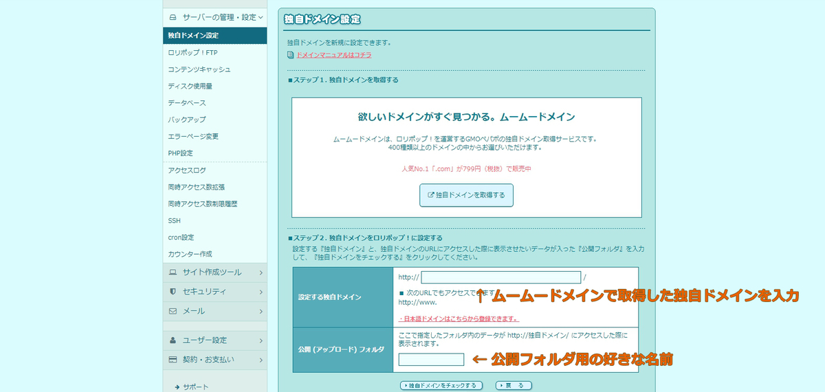Expand the サイト作成ツール menu chevron
Viewport: 825px width, 392px height.
coord(261,273)
